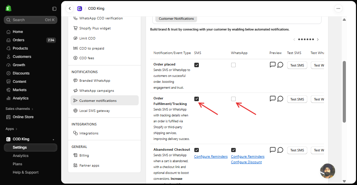Click the Growth icon

[8, 65]
